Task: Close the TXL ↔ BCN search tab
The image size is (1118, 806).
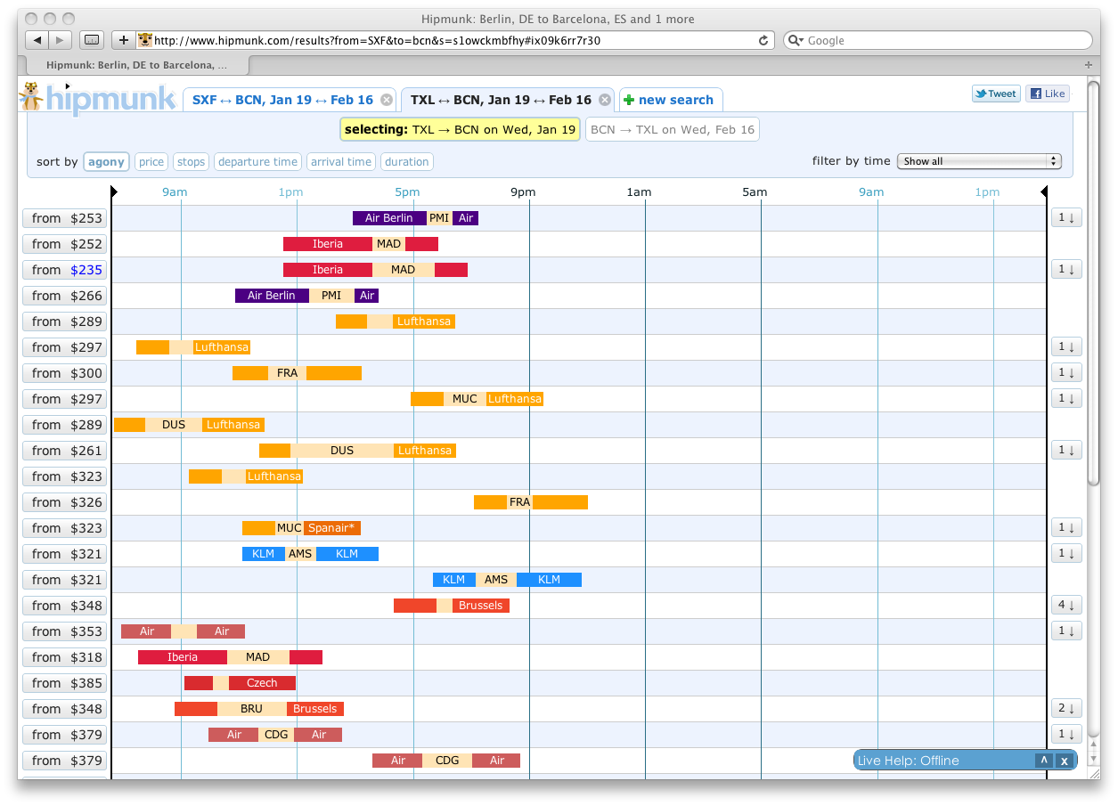Action: [x=604, y=100]
